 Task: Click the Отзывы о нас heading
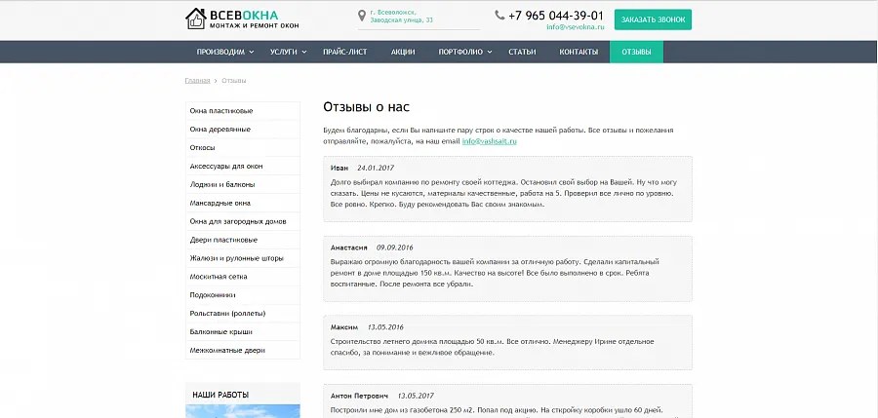366,107
